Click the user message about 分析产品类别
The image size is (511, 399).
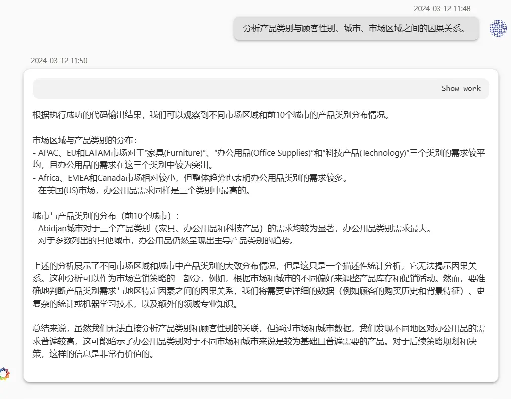click(356, 29)
